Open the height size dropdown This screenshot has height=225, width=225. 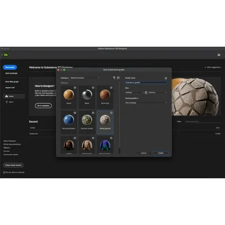157,92
